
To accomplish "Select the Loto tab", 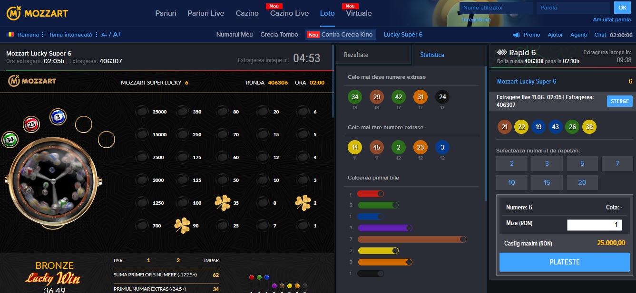I will (x=327, y=13).
